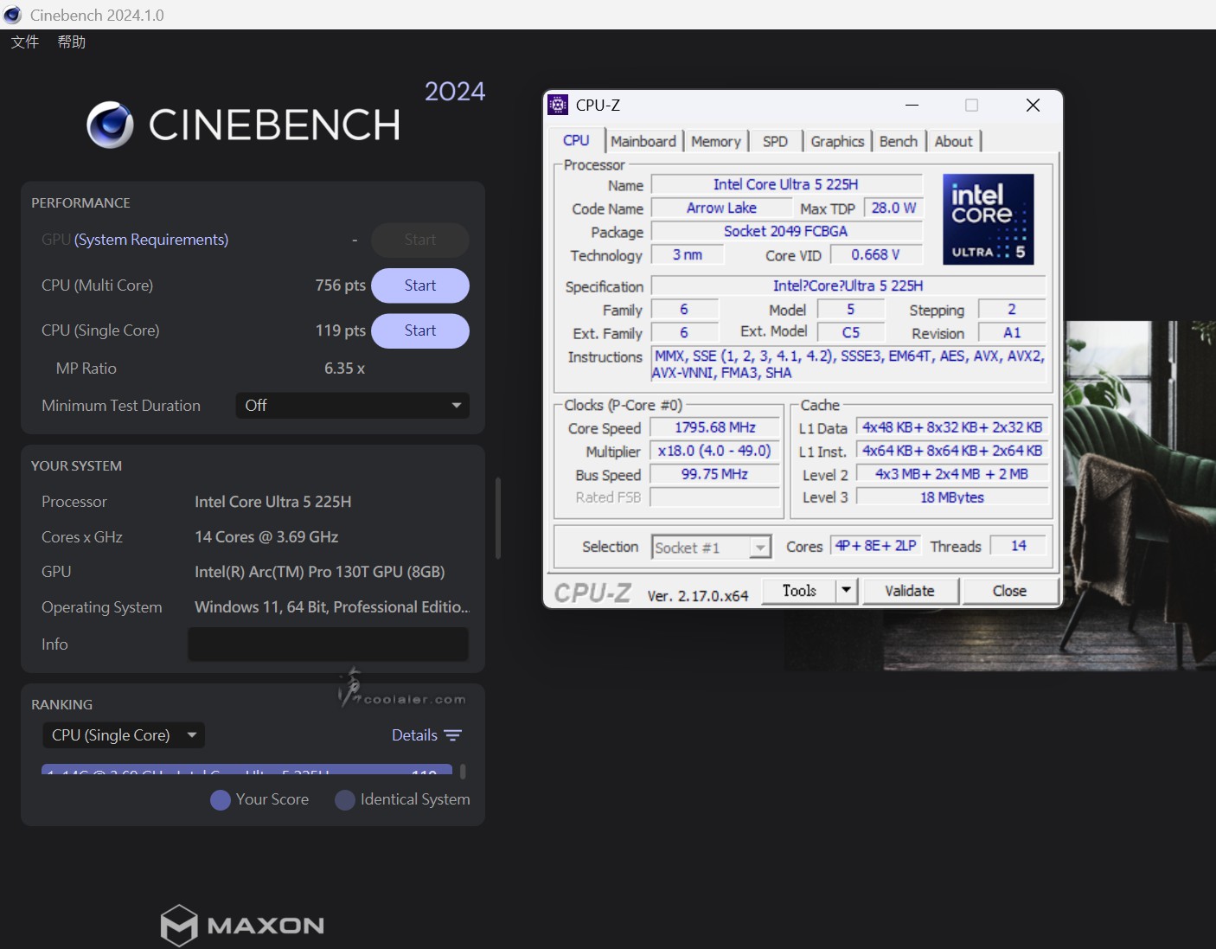Expand the CPU (Single Core) ranking dropdown

(x=123, y=735)
